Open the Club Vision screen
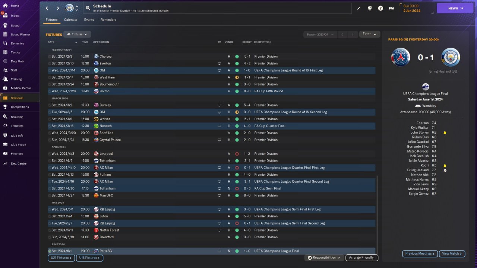Image resolution: width=477 pixels, height=268 pixels. tap(20, 145)
